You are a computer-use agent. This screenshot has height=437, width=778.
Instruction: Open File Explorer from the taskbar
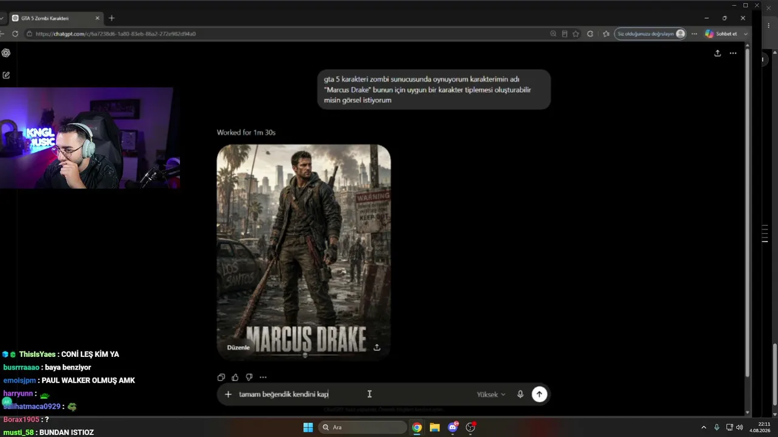click(435, 427)
